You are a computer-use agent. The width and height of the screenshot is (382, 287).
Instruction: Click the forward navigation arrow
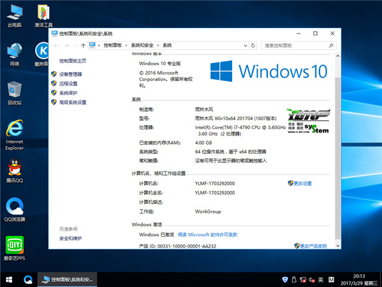[x=67, y=45]
